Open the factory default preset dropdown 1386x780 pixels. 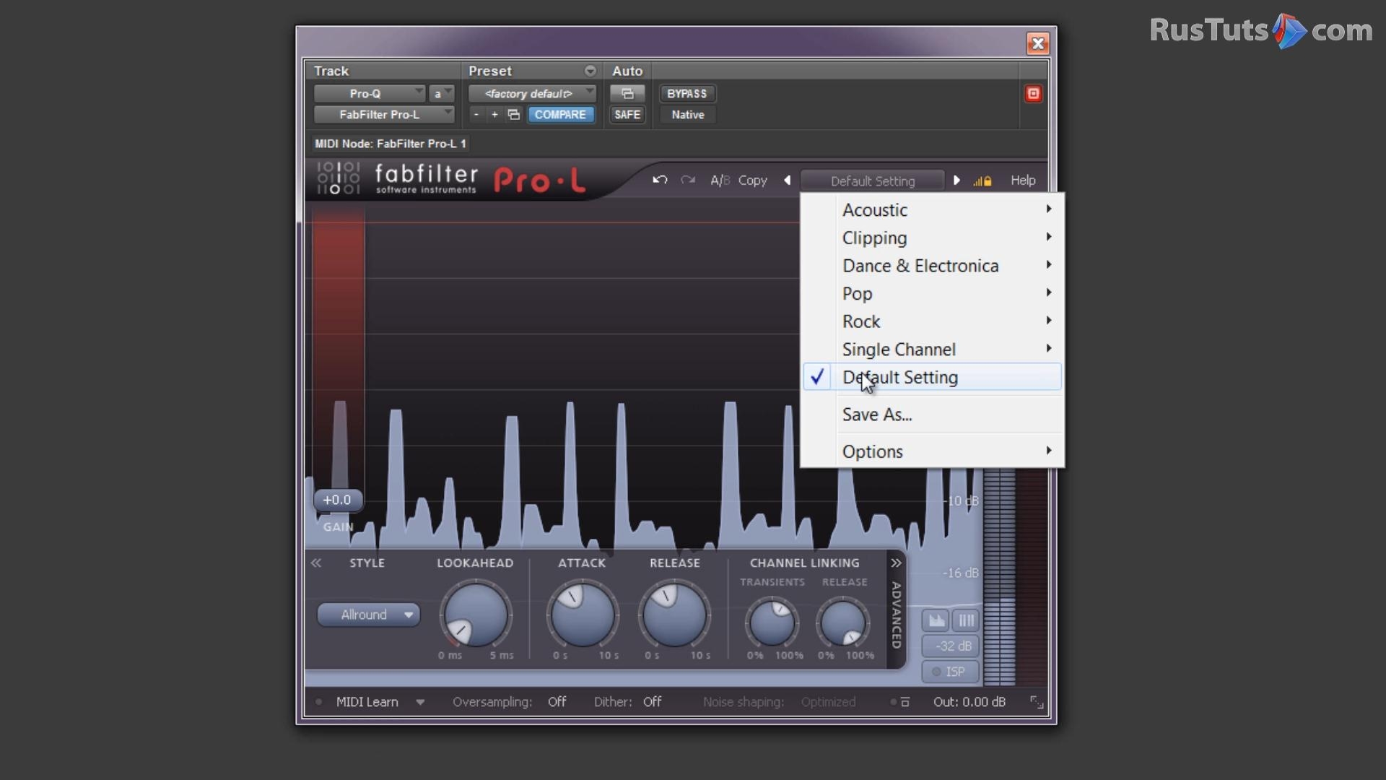tap(532, 94)
